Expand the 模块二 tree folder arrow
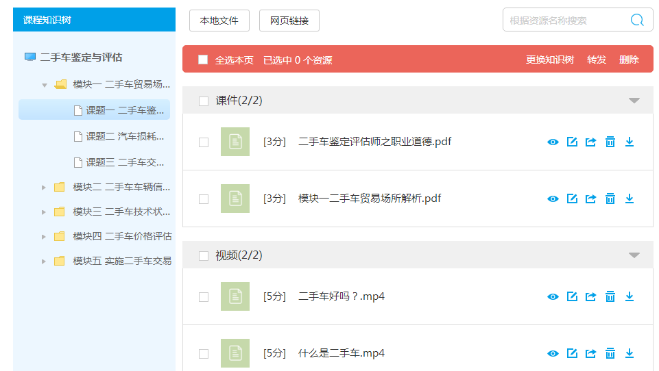 click(44, 188)
